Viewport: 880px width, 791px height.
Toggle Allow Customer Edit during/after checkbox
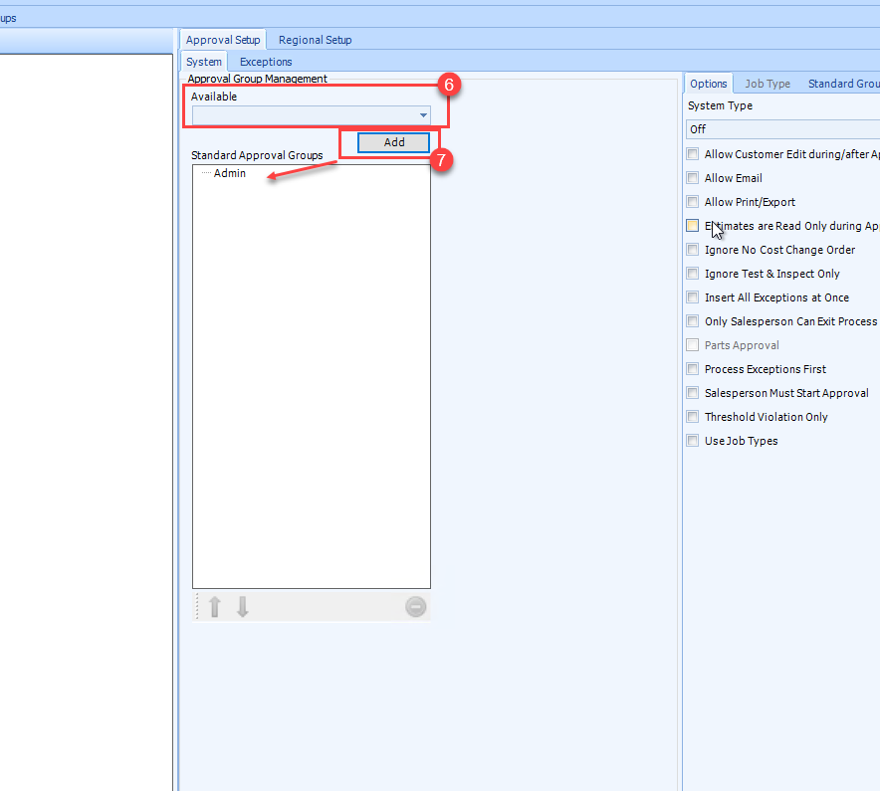tap(693, 153)
